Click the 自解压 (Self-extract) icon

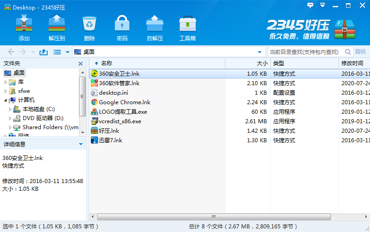tap(155, 23)
